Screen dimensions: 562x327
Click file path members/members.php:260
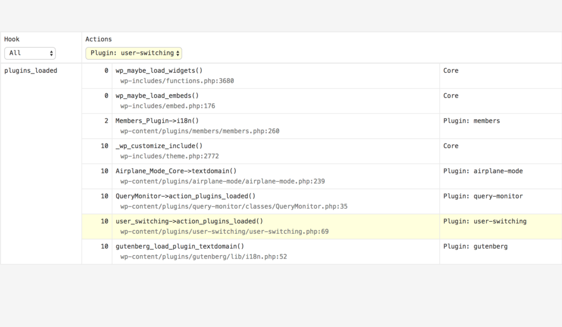click(x=200, y=131)
